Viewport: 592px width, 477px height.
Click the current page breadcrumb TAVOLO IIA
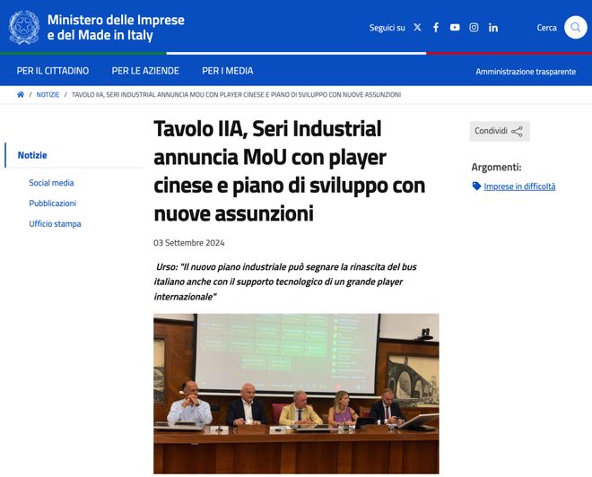pyautogui.click(x=236, y=95)
